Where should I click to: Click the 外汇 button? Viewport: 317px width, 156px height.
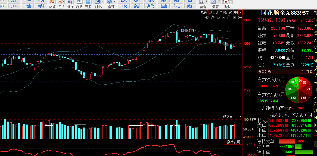pyautogui.click(x=177, y=6)
